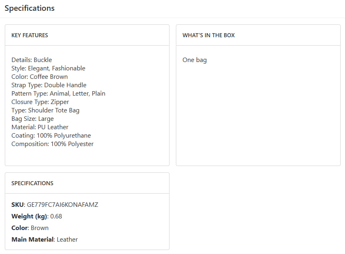The image size is (345, 254).
Task: Click 'Composition: 100% Polyester' line
Action: point(52,144)
